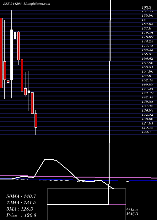
Task: Select the 142.33 price level label
Action: [148, 97]
